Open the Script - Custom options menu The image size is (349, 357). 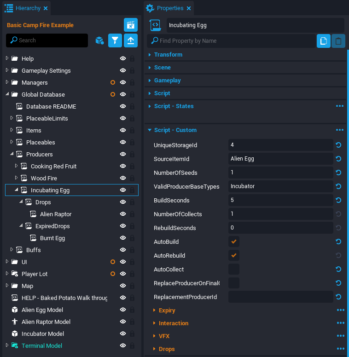340,130
